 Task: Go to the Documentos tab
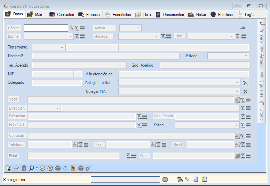tap(170, 15)
